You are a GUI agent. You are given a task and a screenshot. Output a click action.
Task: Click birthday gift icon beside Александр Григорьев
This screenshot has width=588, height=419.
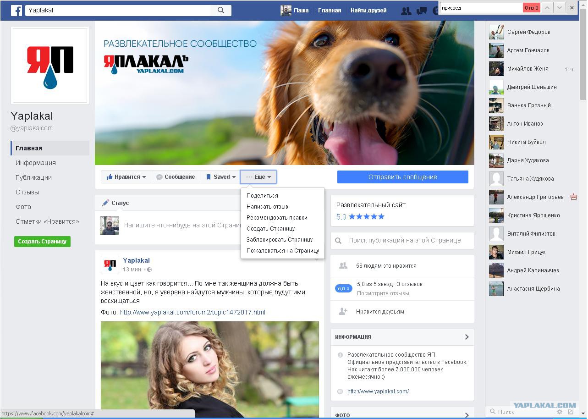[574, 197]
